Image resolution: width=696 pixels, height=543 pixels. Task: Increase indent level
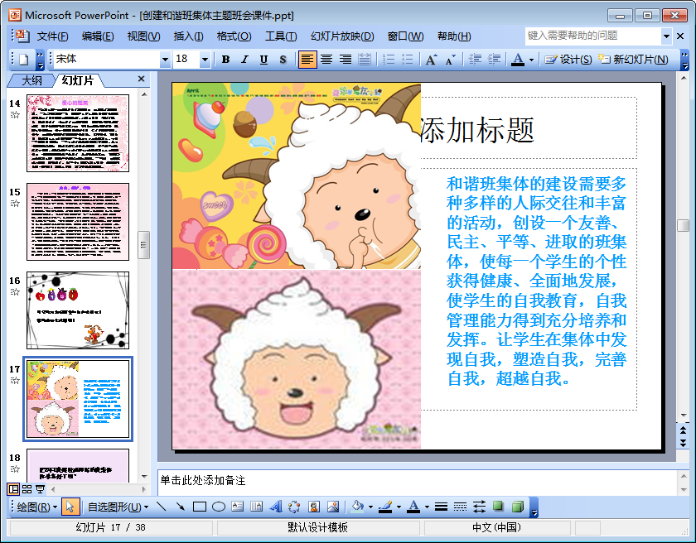click(494, 60)
